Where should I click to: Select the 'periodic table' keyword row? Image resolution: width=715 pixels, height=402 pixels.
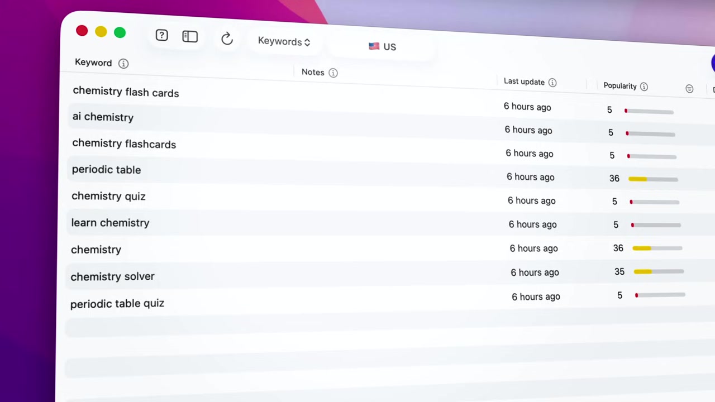106,170
